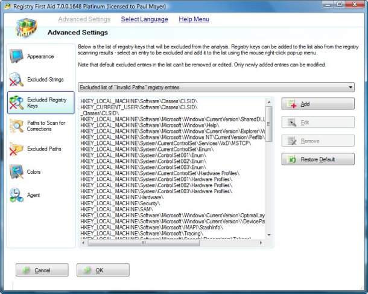Click the Advanced Settings header link

click(x=84, y=19)
